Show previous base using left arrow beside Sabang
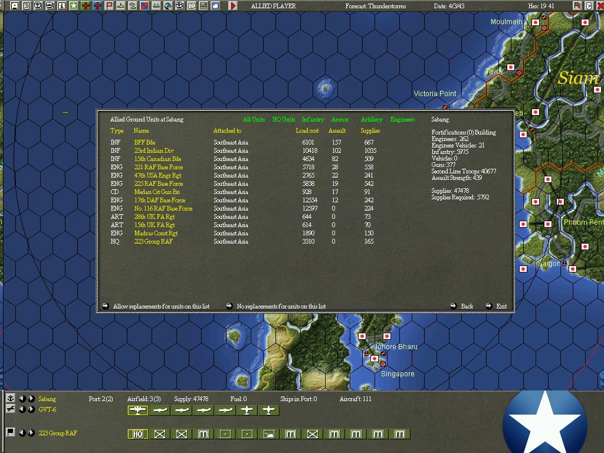 [22, 399]
